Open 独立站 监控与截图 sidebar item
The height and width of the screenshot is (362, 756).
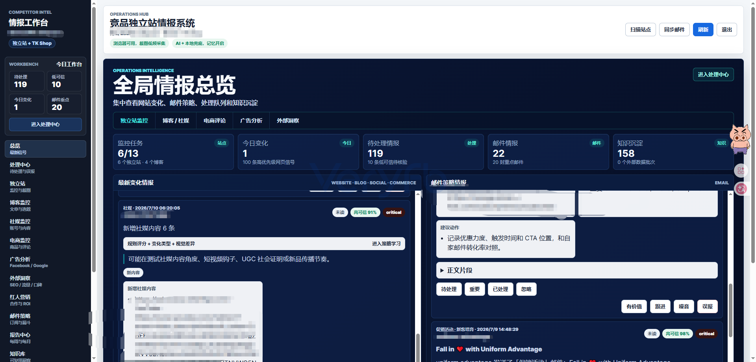tap(45, 187)
